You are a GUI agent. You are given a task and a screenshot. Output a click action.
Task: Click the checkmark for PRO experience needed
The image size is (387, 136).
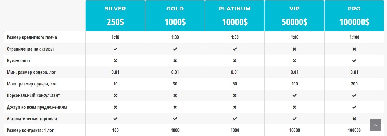coord(354,61)
